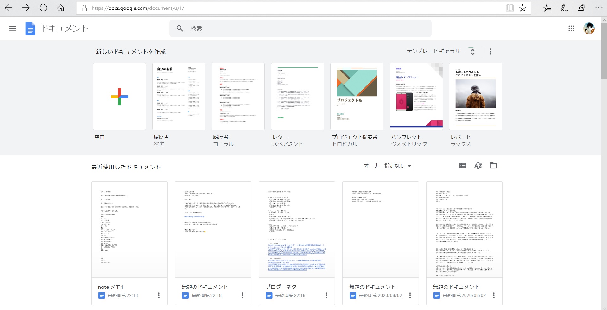Choose the 履歴書 コーラル template
Image resolution: width=607 pixels, height=310 pixels.
[238, 96]
